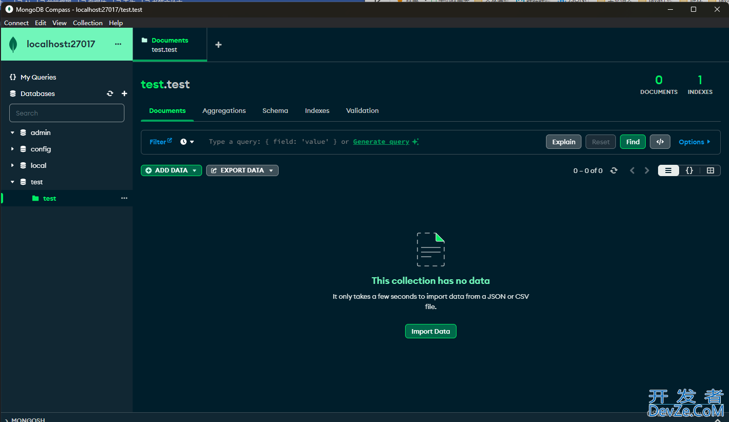The image size is (729, 422).
Task: Refresh the databases list
Action: tap(110, 93)
